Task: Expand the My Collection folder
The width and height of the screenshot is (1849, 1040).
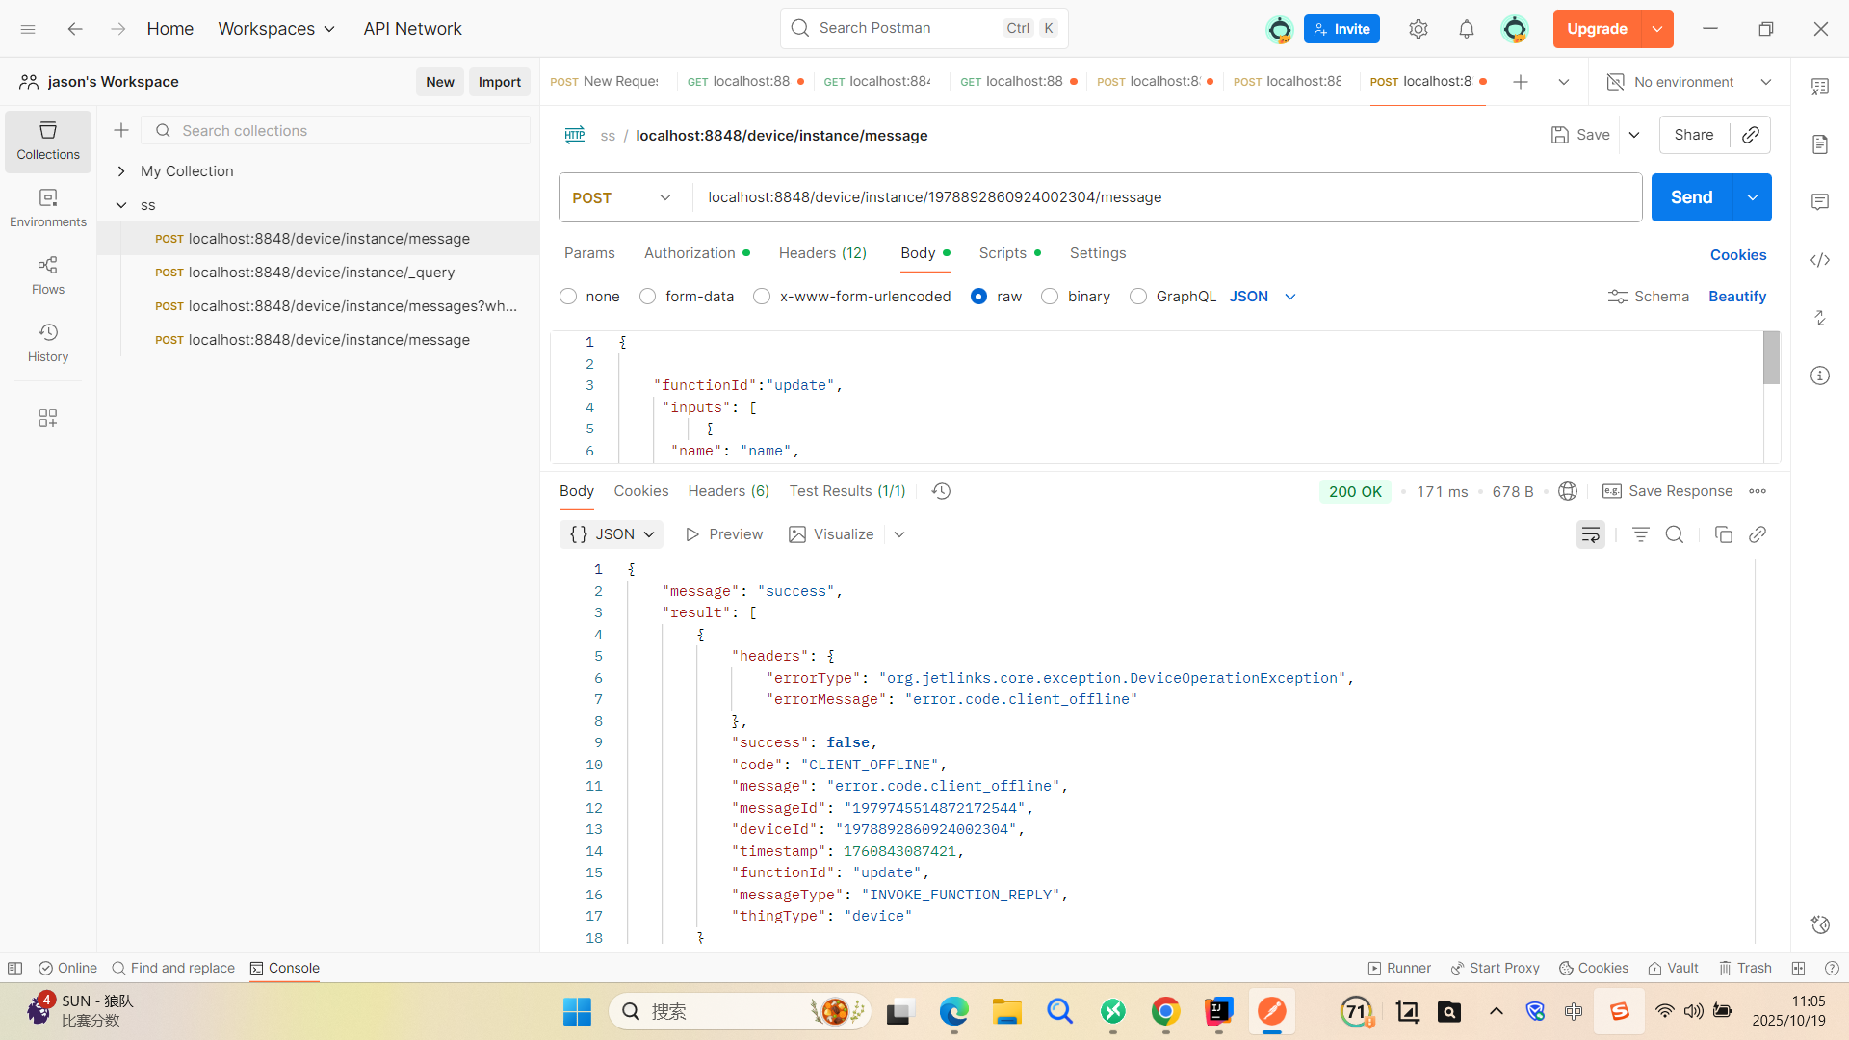Action: point(121,171)
